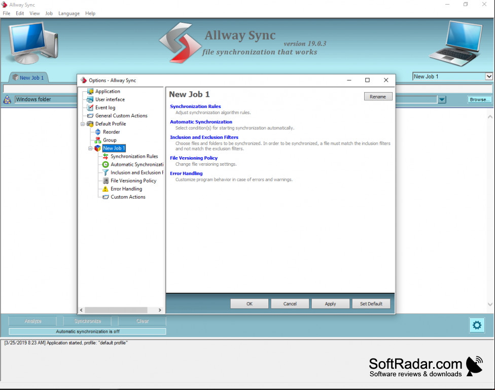Click the Event log tree icon

pyautogui.click(x=90, y=108)
